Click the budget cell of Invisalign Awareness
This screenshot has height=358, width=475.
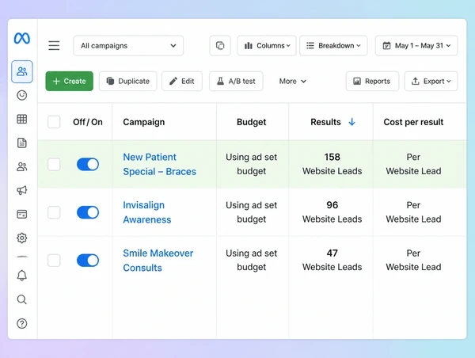252,212
